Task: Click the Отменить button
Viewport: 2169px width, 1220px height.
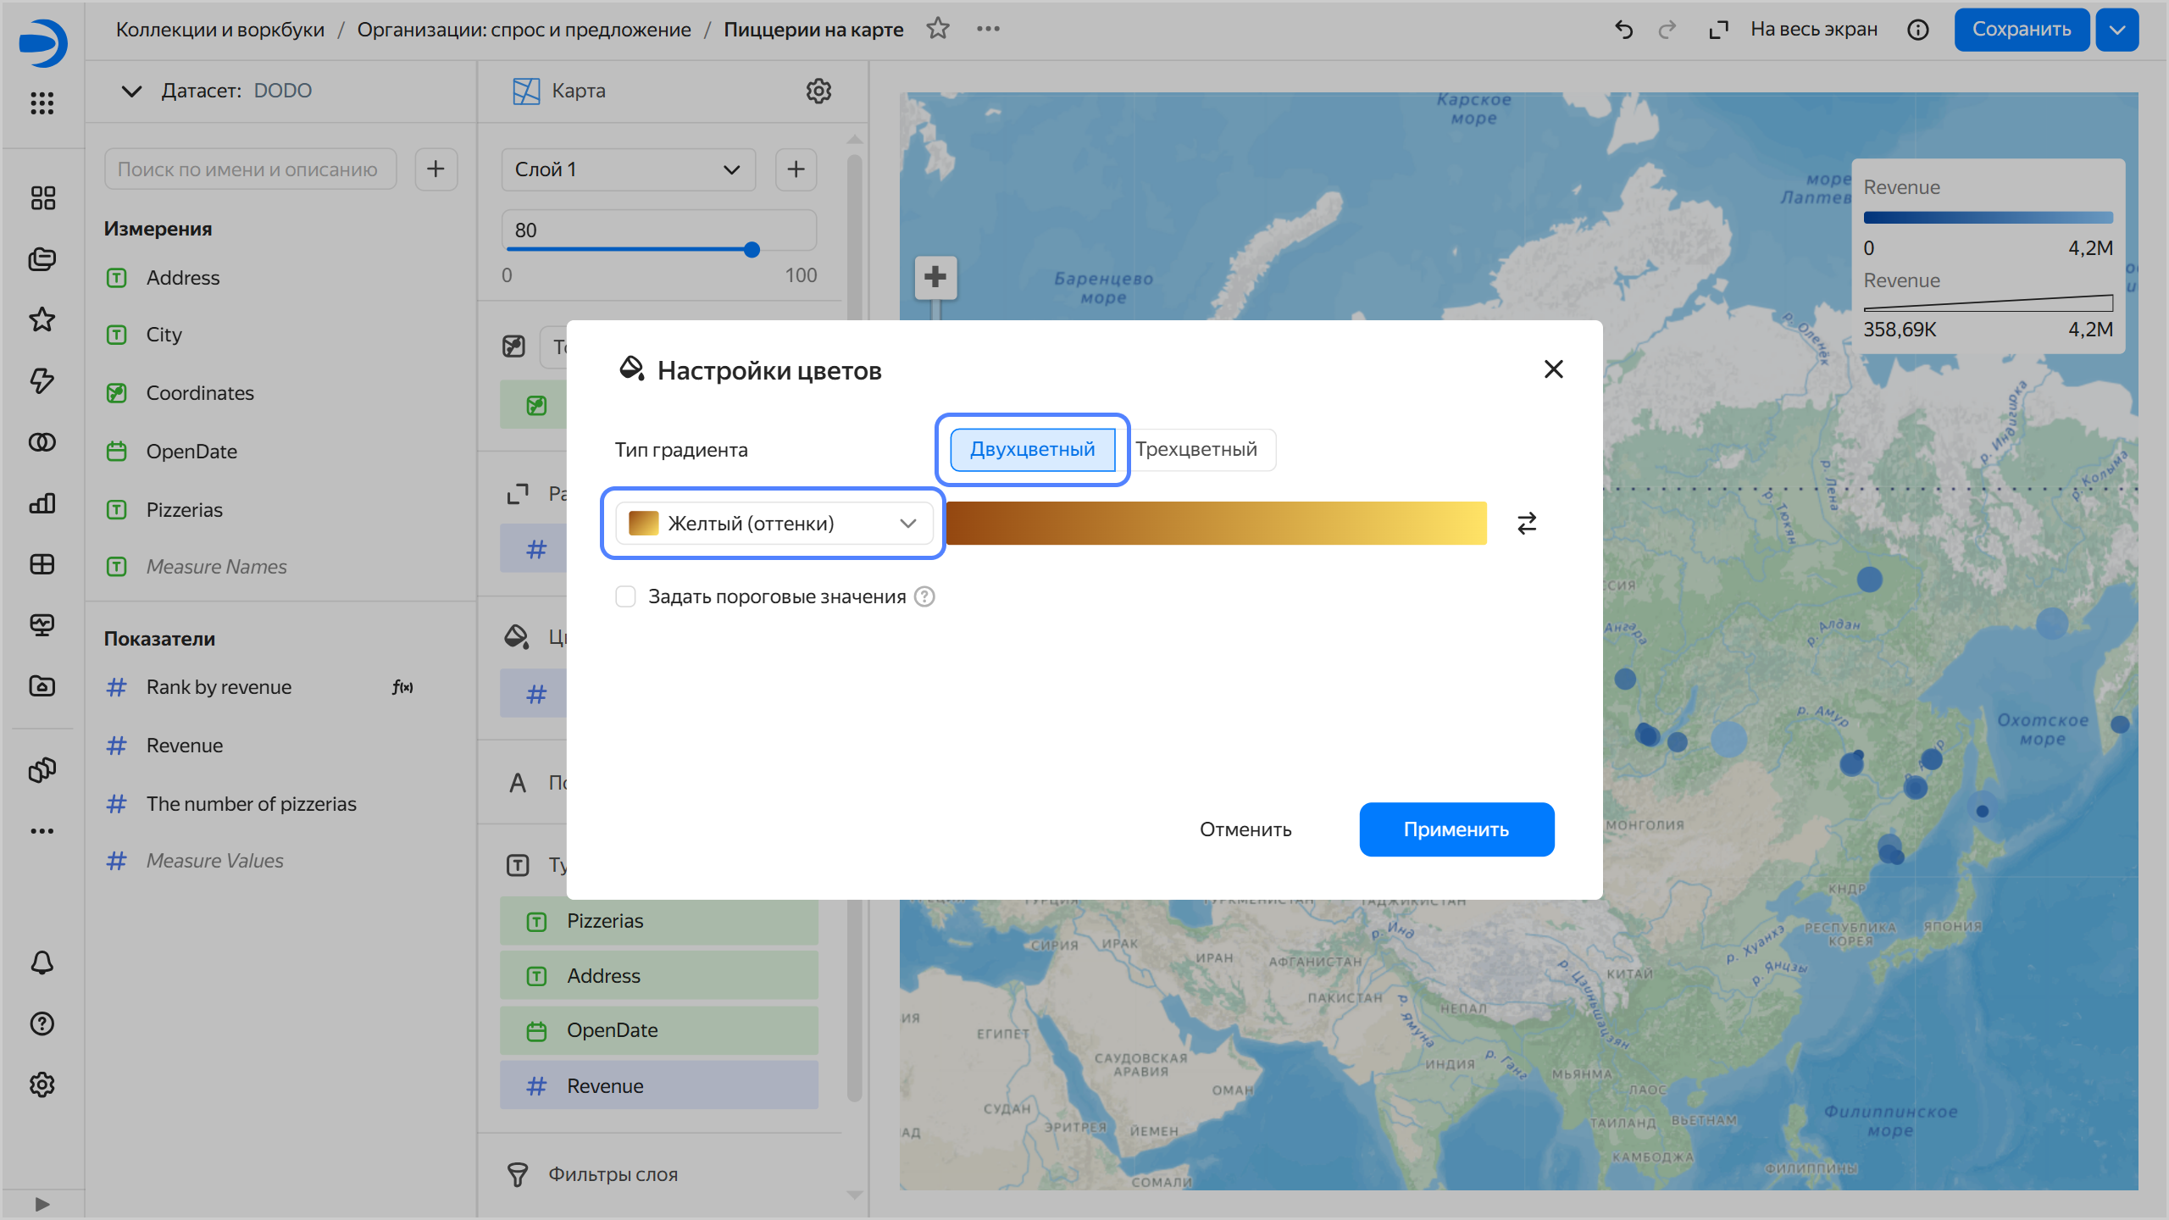Action: (x=1245, y=829)
